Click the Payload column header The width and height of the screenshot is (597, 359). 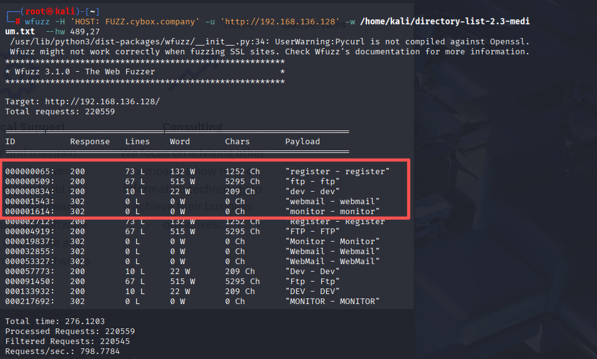[x=303, y=142]
